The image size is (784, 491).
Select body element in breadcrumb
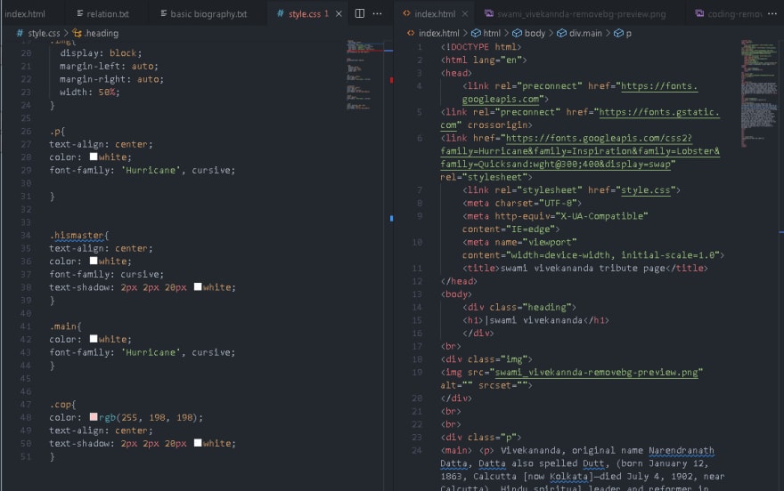click(535, 34)
